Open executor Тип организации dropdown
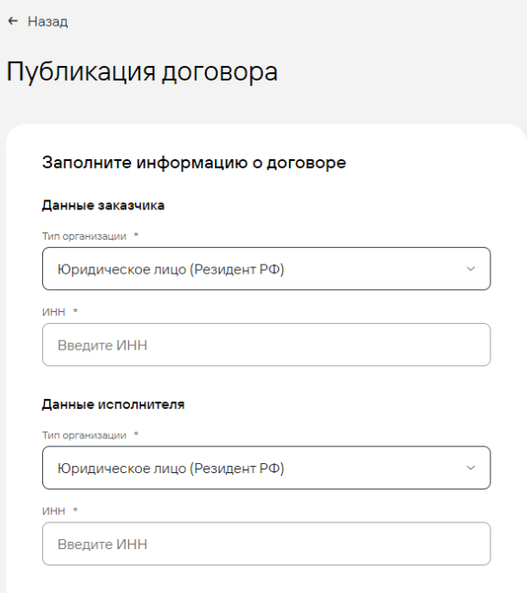The height and width of the screenshot is (593, 527). pyautogui.click(x=266, y=468)
